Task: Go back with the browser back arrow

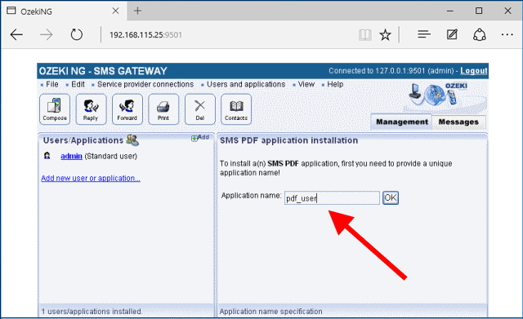Action: (16, 34)
